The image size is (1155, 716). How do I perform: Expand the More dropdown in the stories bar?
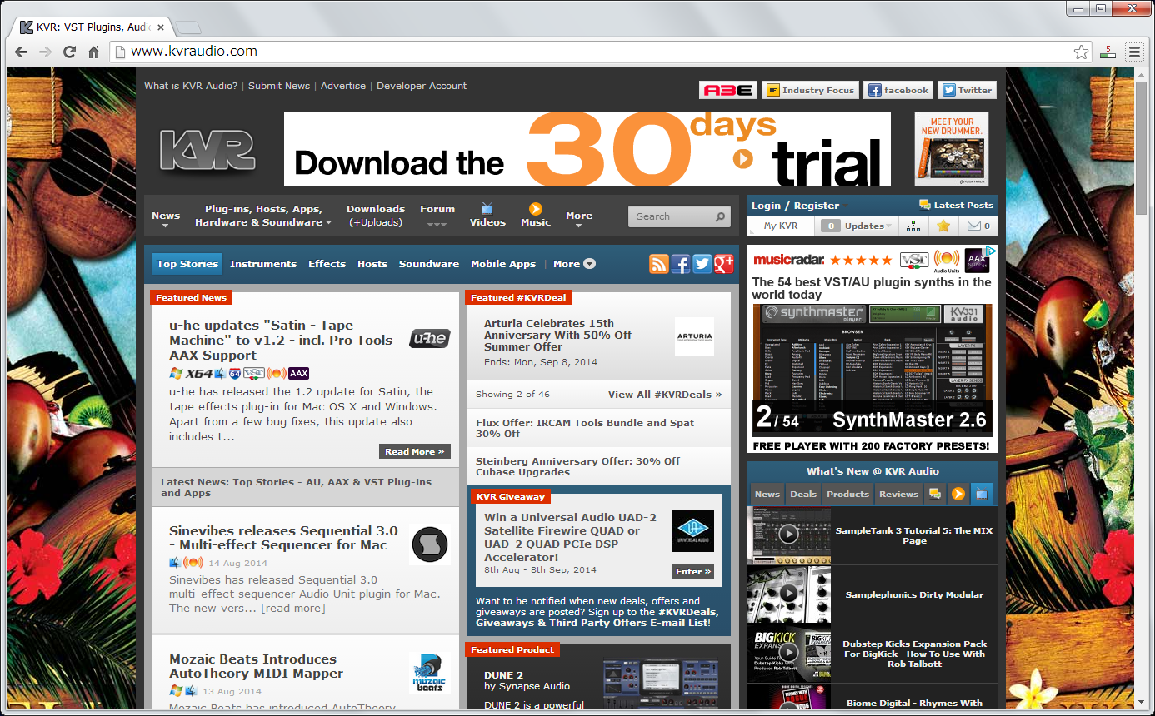[575, 264]
